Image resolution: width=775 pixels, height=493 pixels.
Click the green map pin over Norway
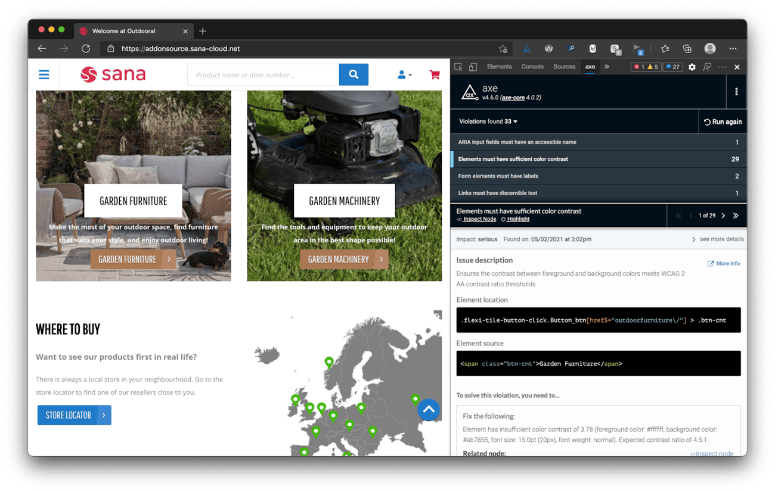329,361
